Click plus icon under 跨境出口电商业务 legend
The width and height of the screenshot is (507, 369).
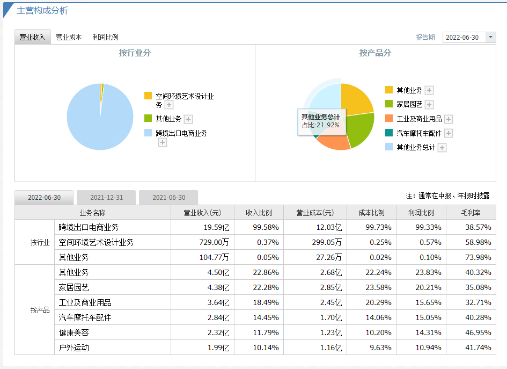coord(163,142)
